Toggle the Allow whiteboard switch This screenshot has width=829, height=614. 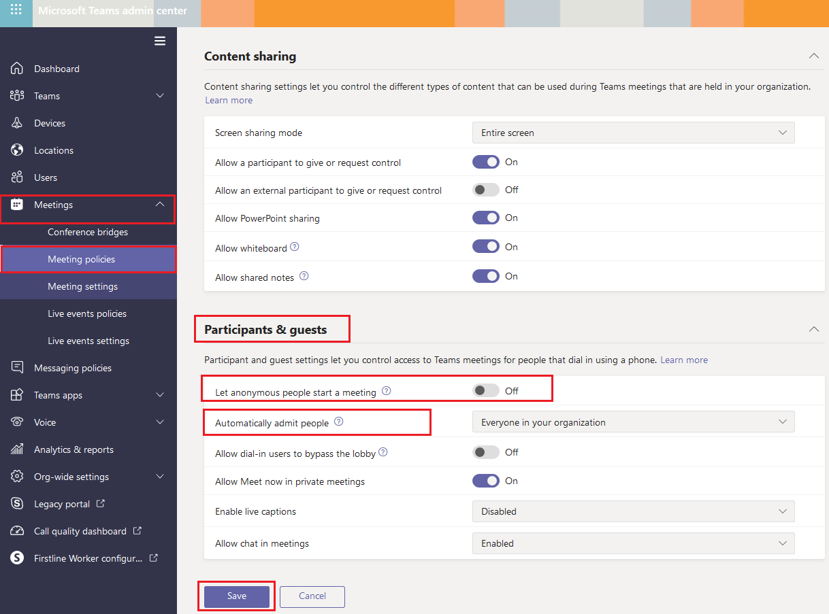pos(486,247)
